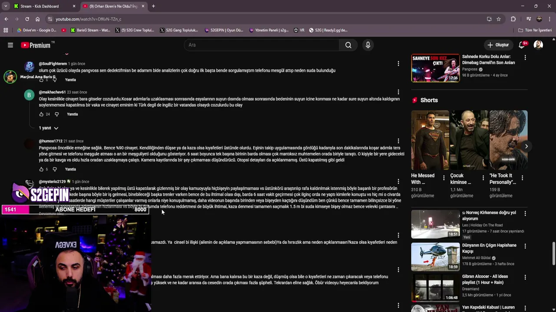This screenshot has width=556, height=312.
Task: Click the B avatar of makhachev61
Action: [29, 95]
